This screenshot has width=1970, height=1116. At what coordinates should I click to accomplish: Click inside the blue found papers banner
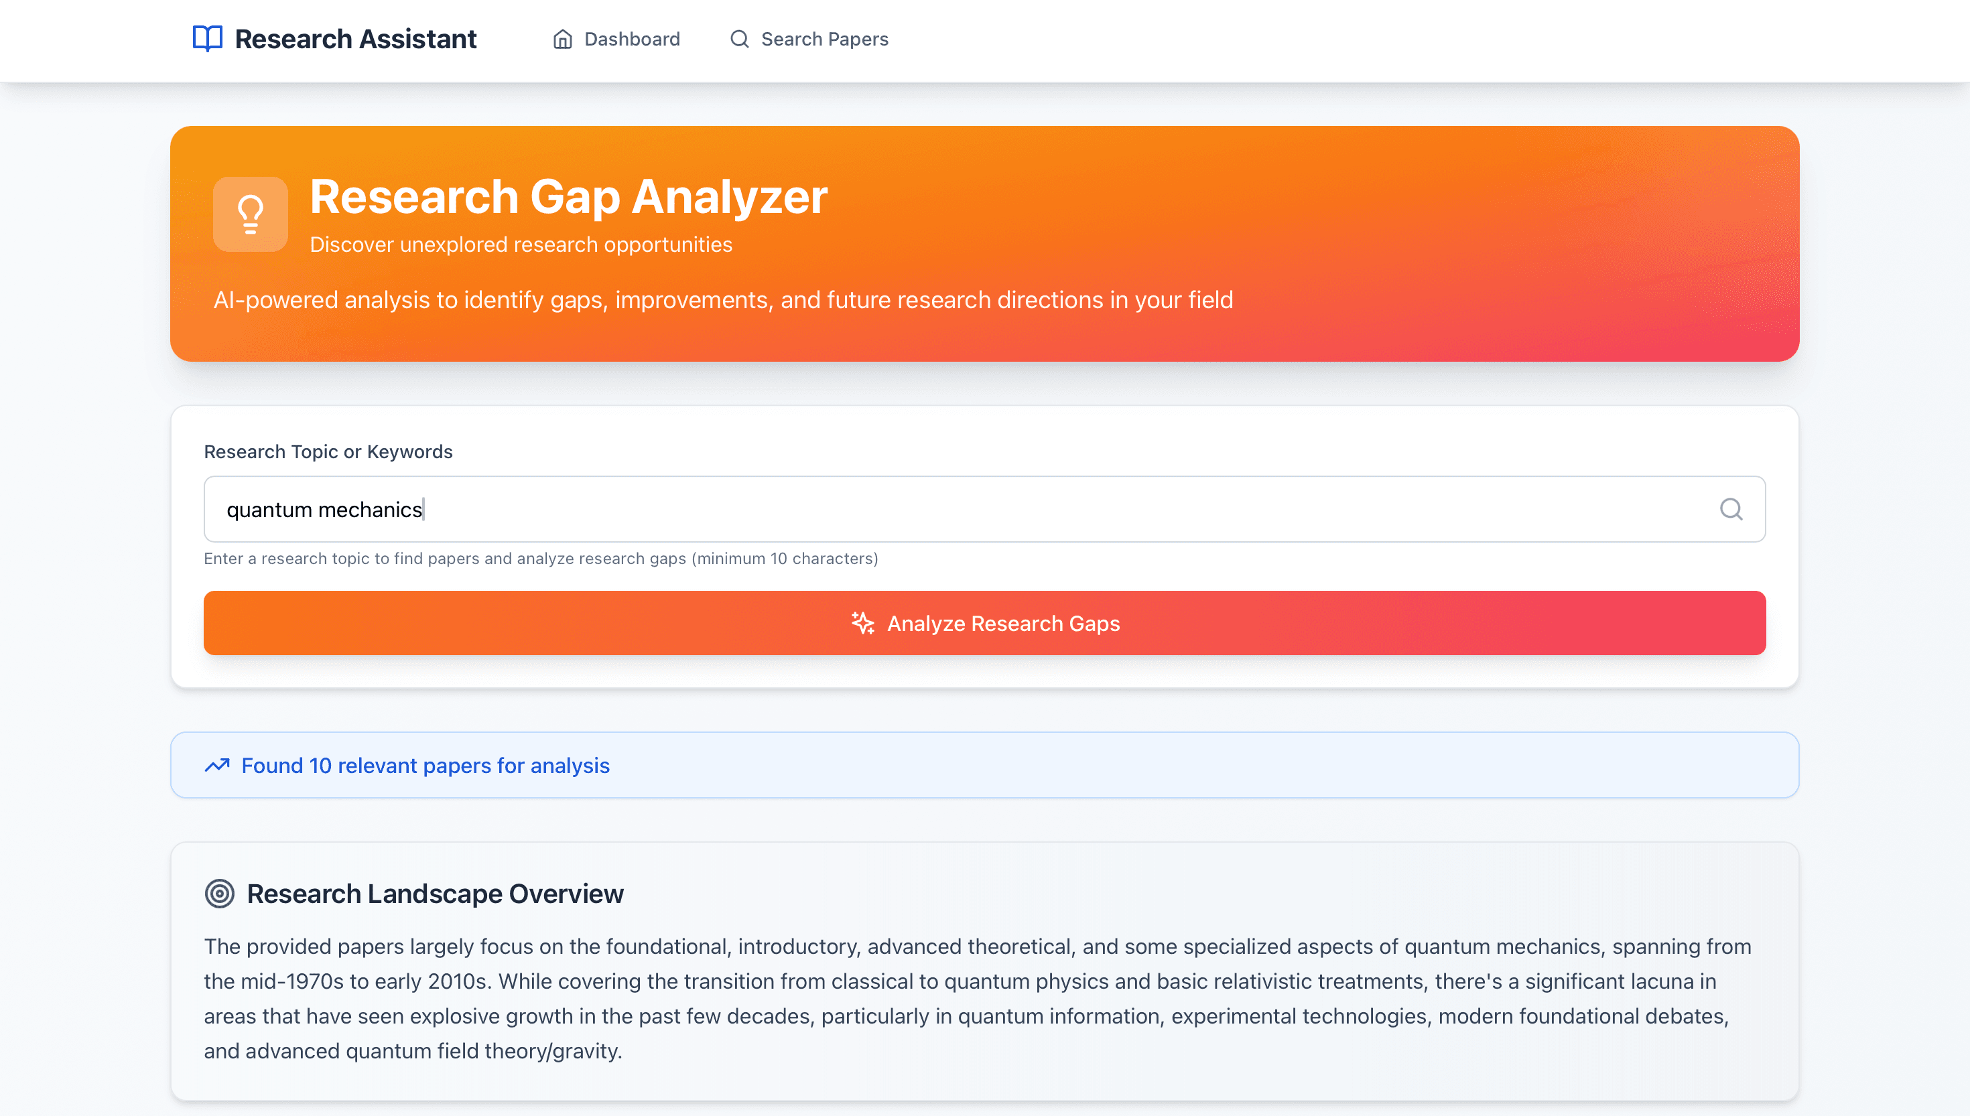click(x=984, y=764)
